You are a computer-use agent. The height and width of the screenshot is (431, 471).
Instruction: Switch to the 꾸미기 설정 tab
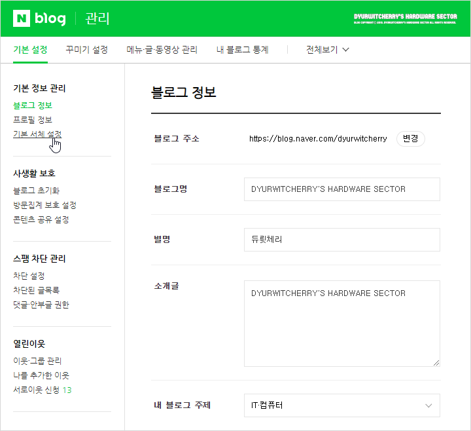(x=87, y=50)
